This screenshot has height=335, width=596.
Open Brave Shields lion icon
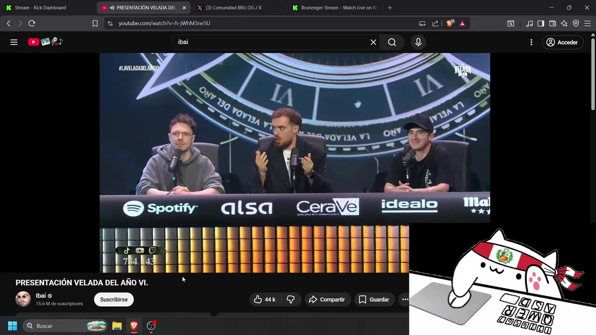tap(450, 23)
